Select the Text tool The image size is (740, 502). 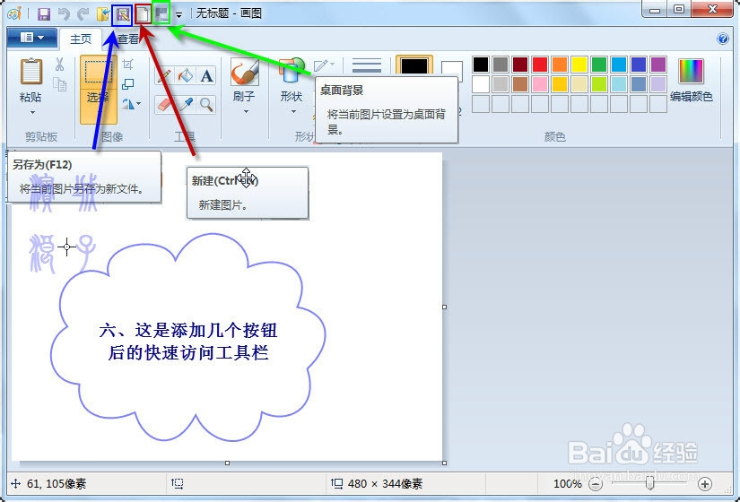206,75
